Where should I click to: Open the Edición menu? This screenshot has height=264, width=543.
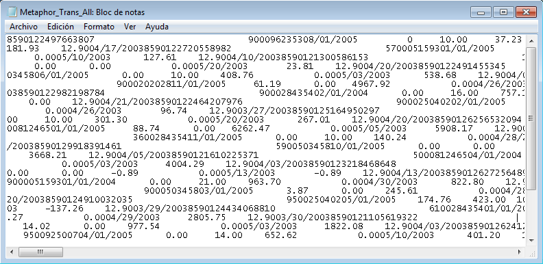pos(60,27)
